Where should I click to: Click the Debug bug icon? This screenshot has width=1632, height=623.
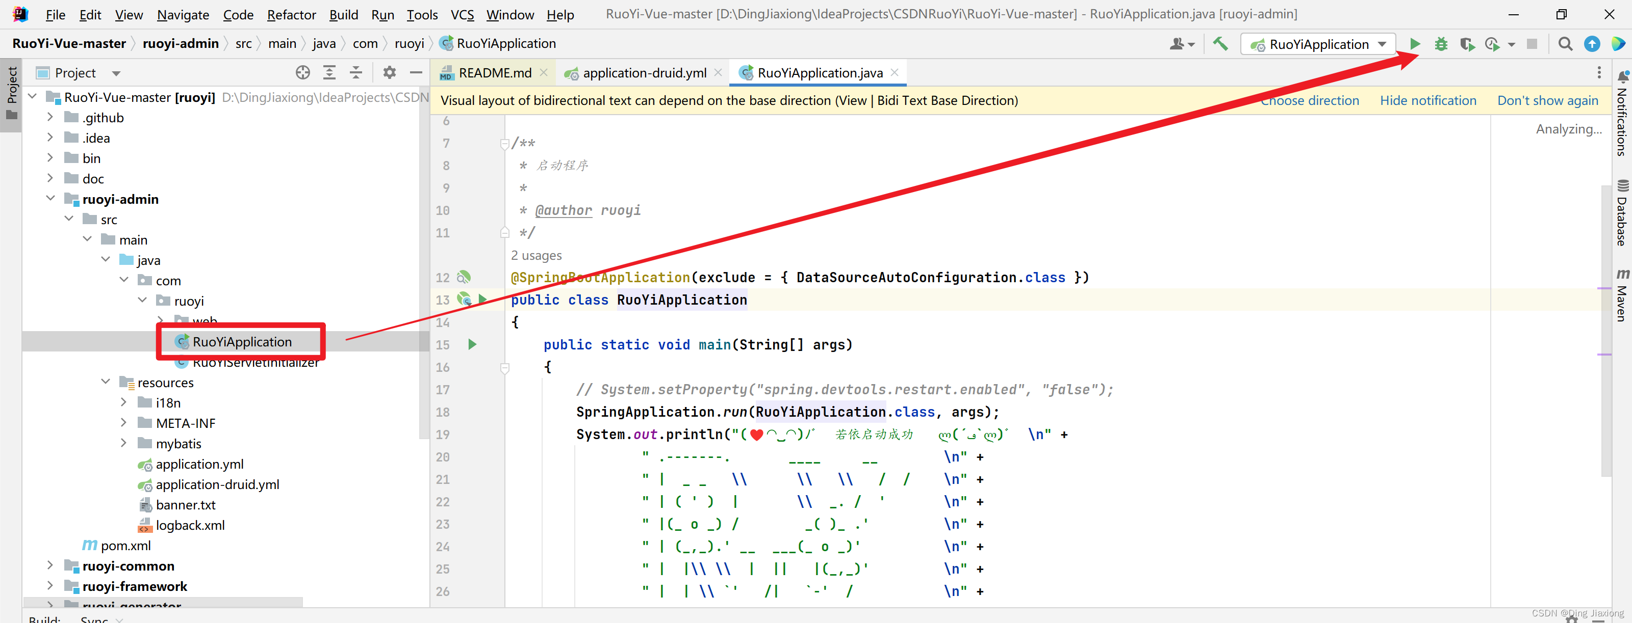coord(1441,44)
